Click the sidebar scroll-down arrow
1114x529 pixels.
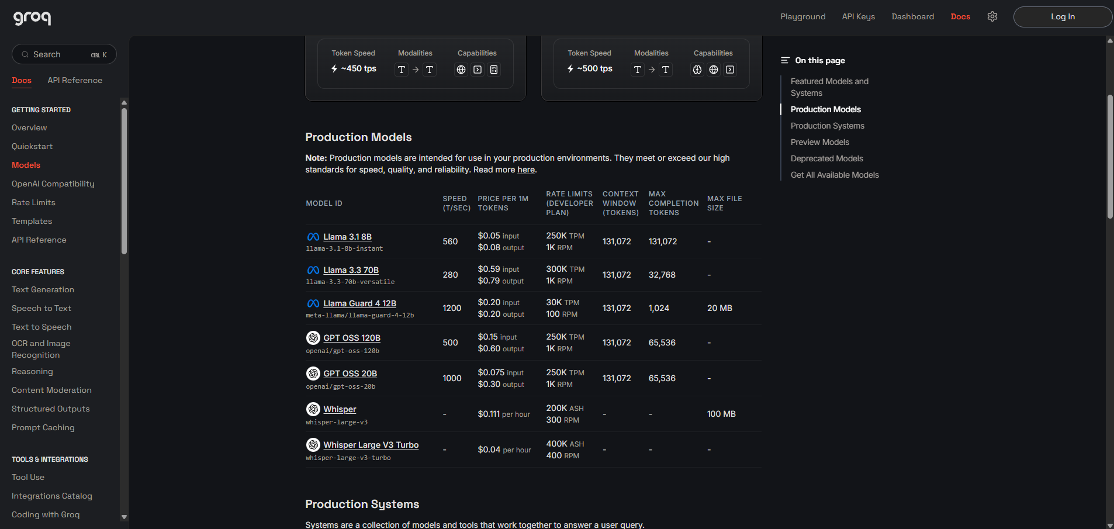[x=124, y=517]
